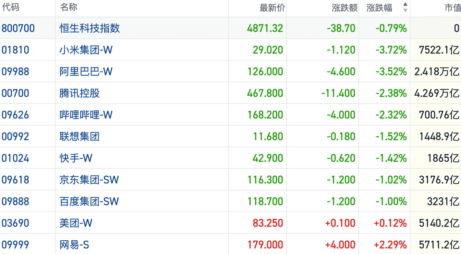Open 阿里巴巴-W stock name link

[86, 71]
